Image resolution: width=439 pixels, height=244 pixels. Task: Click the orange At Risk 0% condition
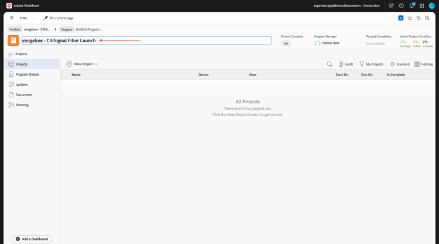pos(416,42)
